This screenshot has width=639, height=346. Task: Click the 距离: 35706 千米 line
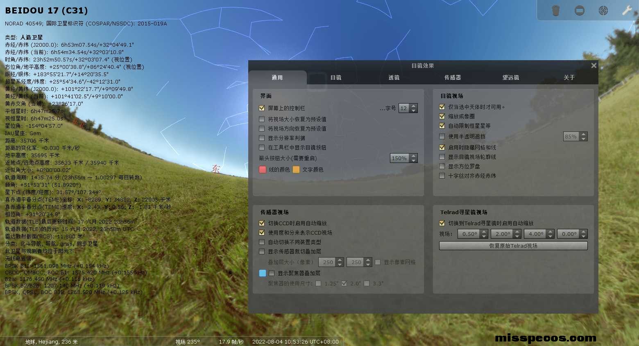pyautogui.click(x=27, y=141)
